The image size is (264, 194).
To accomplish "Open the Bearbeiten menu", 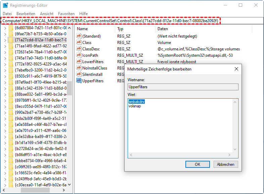I will [x=26, y=14].
